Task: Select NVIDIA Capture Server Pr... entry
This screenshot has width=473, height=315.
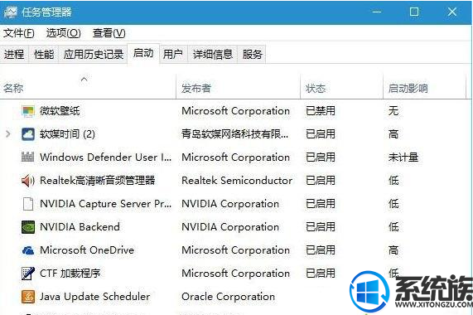Action: [105, 204]
